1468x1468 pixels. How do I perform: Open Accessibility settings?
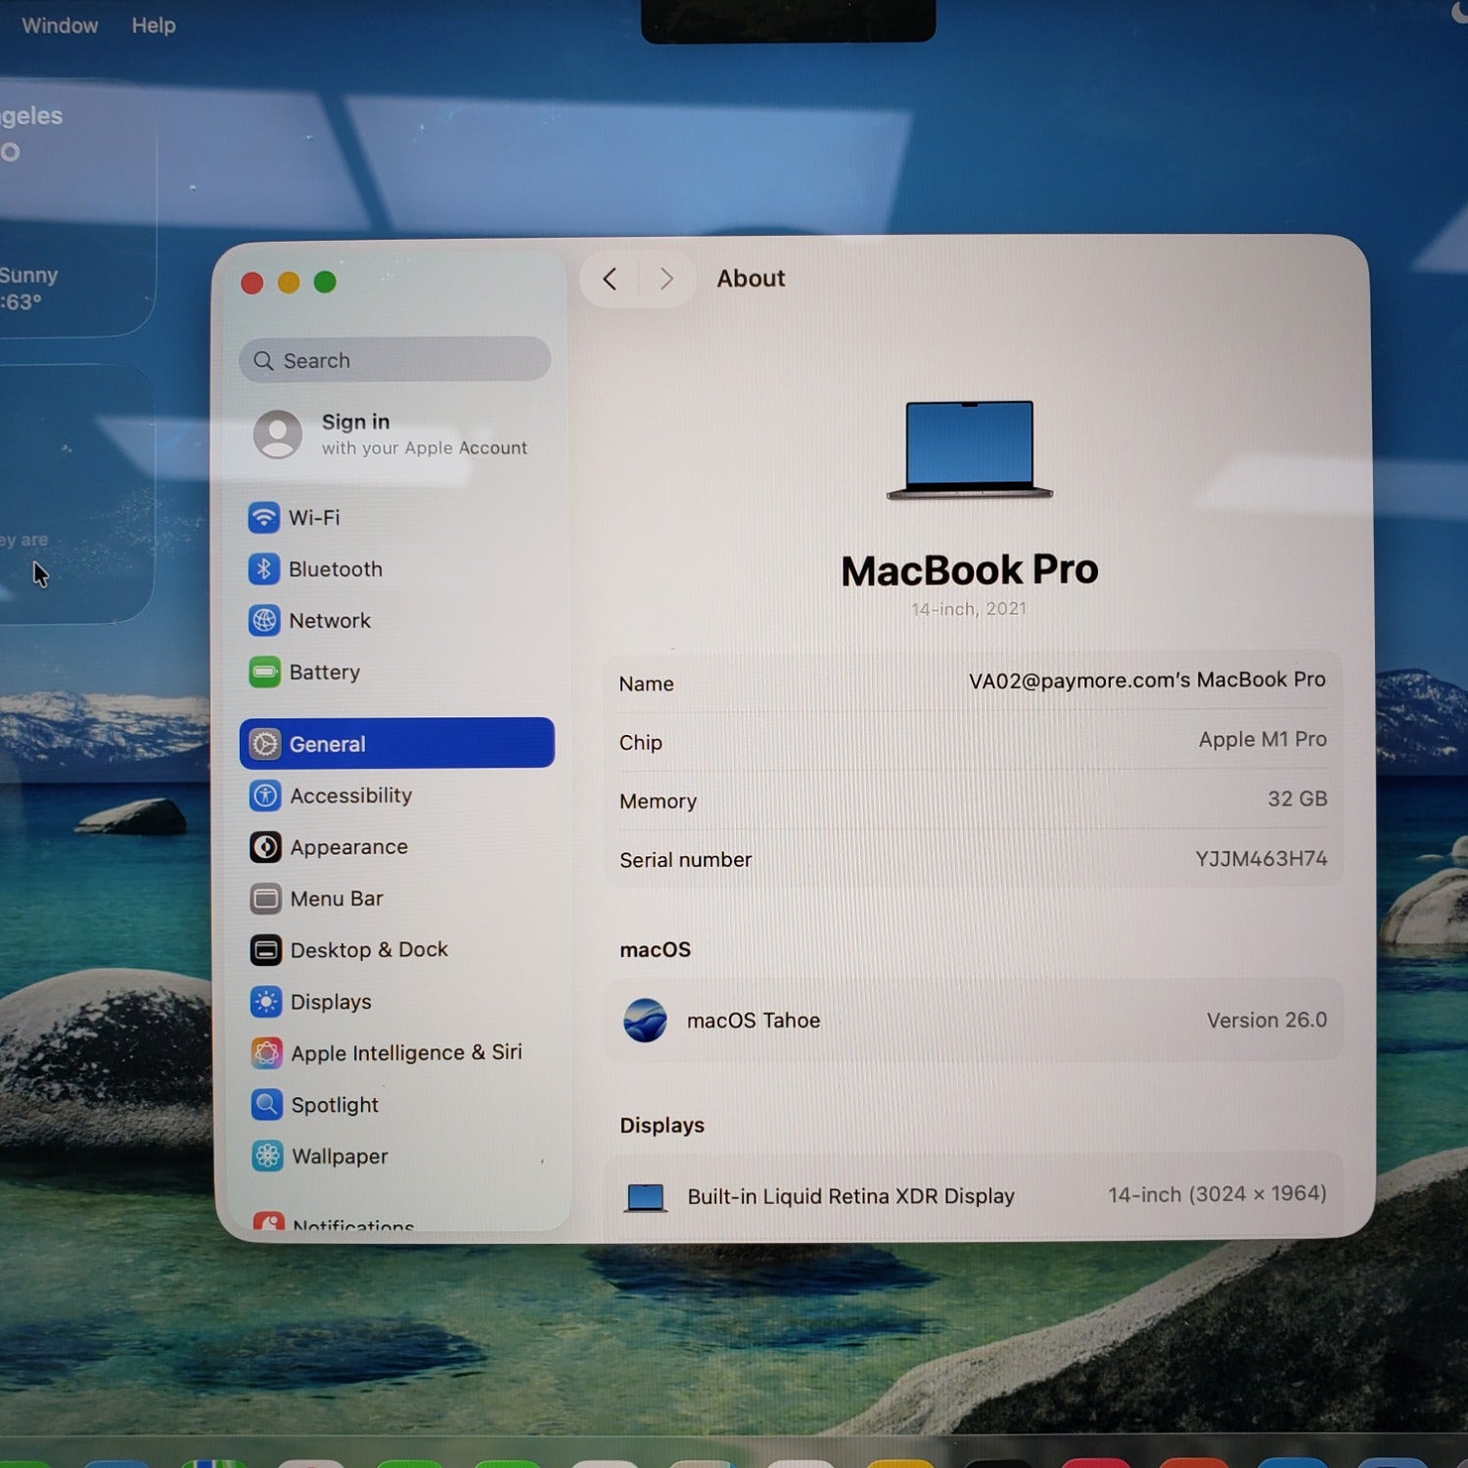click(x=349, y=796)
